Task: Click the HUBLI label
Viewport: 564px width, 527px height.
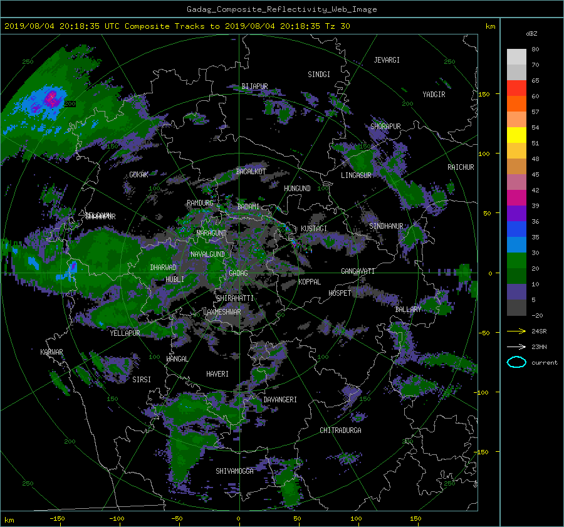Action: [x=175, y=279]
